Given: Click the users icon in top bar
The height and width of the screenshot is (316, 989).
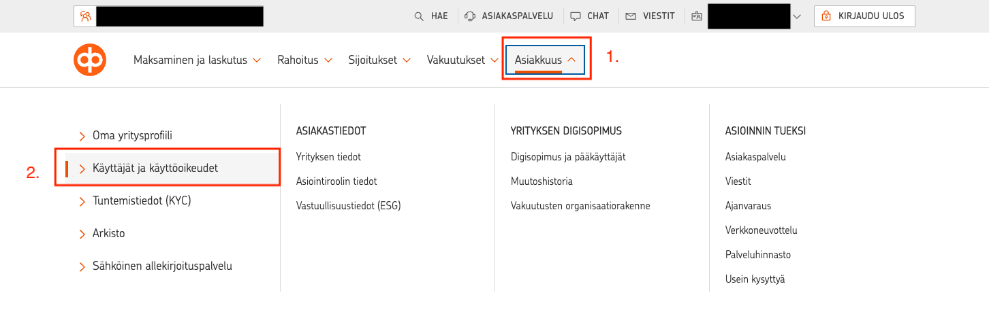Looking at the screenshot, I should (85, 16).
